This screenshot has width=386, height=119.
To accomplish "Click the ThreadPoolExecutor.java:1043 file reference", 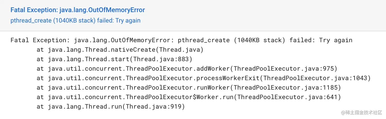I will 315,78.
